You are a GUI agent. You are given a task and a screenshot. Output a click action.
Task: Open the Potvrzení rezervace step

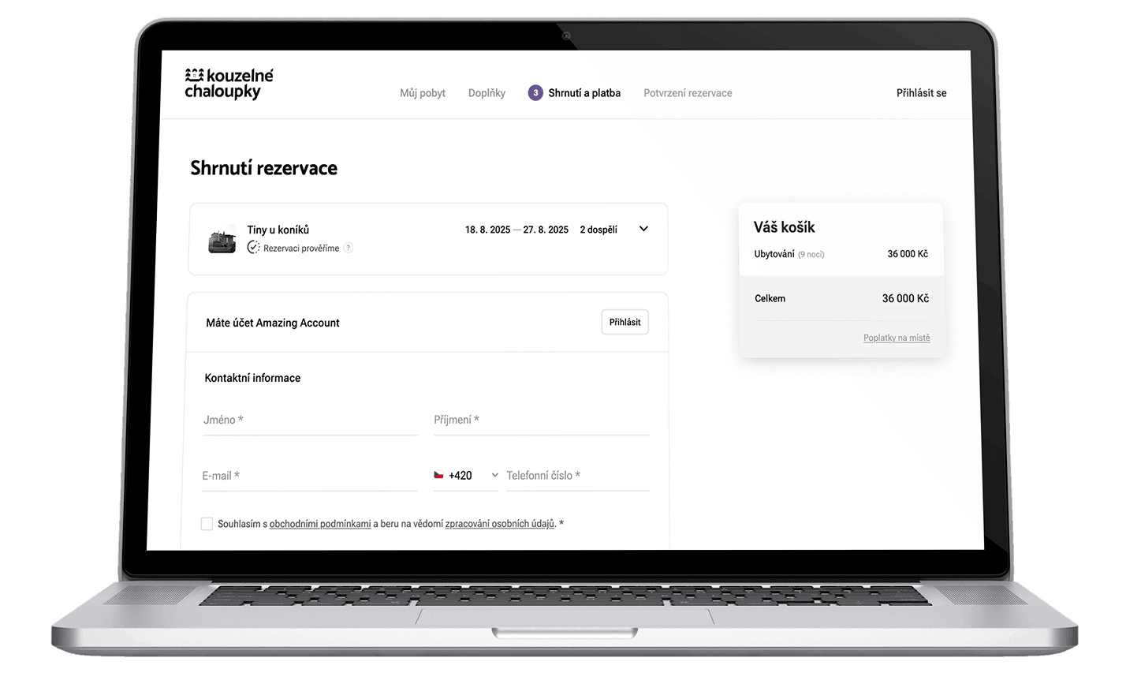pyautogui.click(x=688, y=93)
